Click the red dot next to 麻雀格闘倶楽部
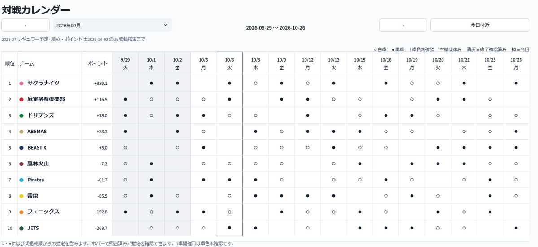Screen dimensions: 538x247 coord(22,99)
